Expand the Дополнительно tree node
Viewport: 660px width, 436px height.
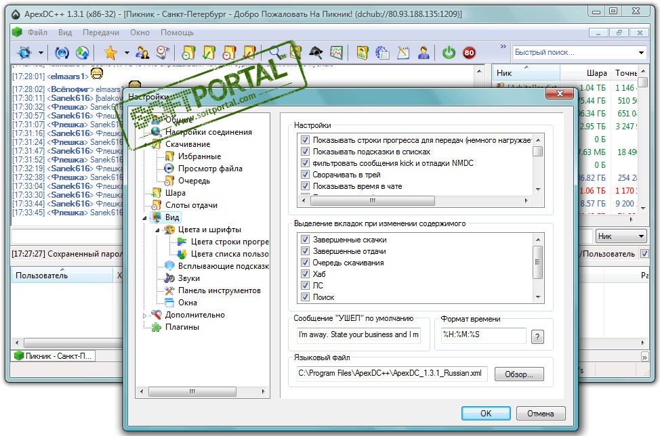coord(144,315)
